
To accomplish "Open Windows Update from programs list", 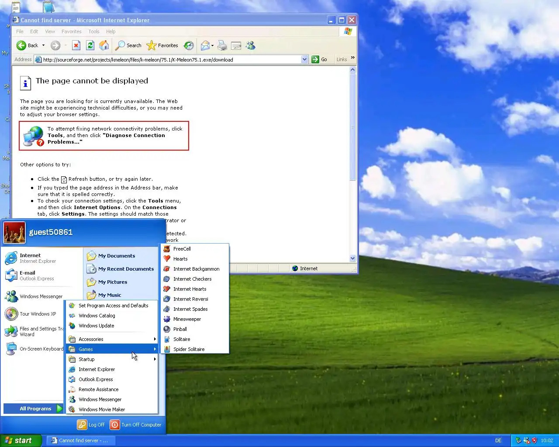I will click(112, 326).
